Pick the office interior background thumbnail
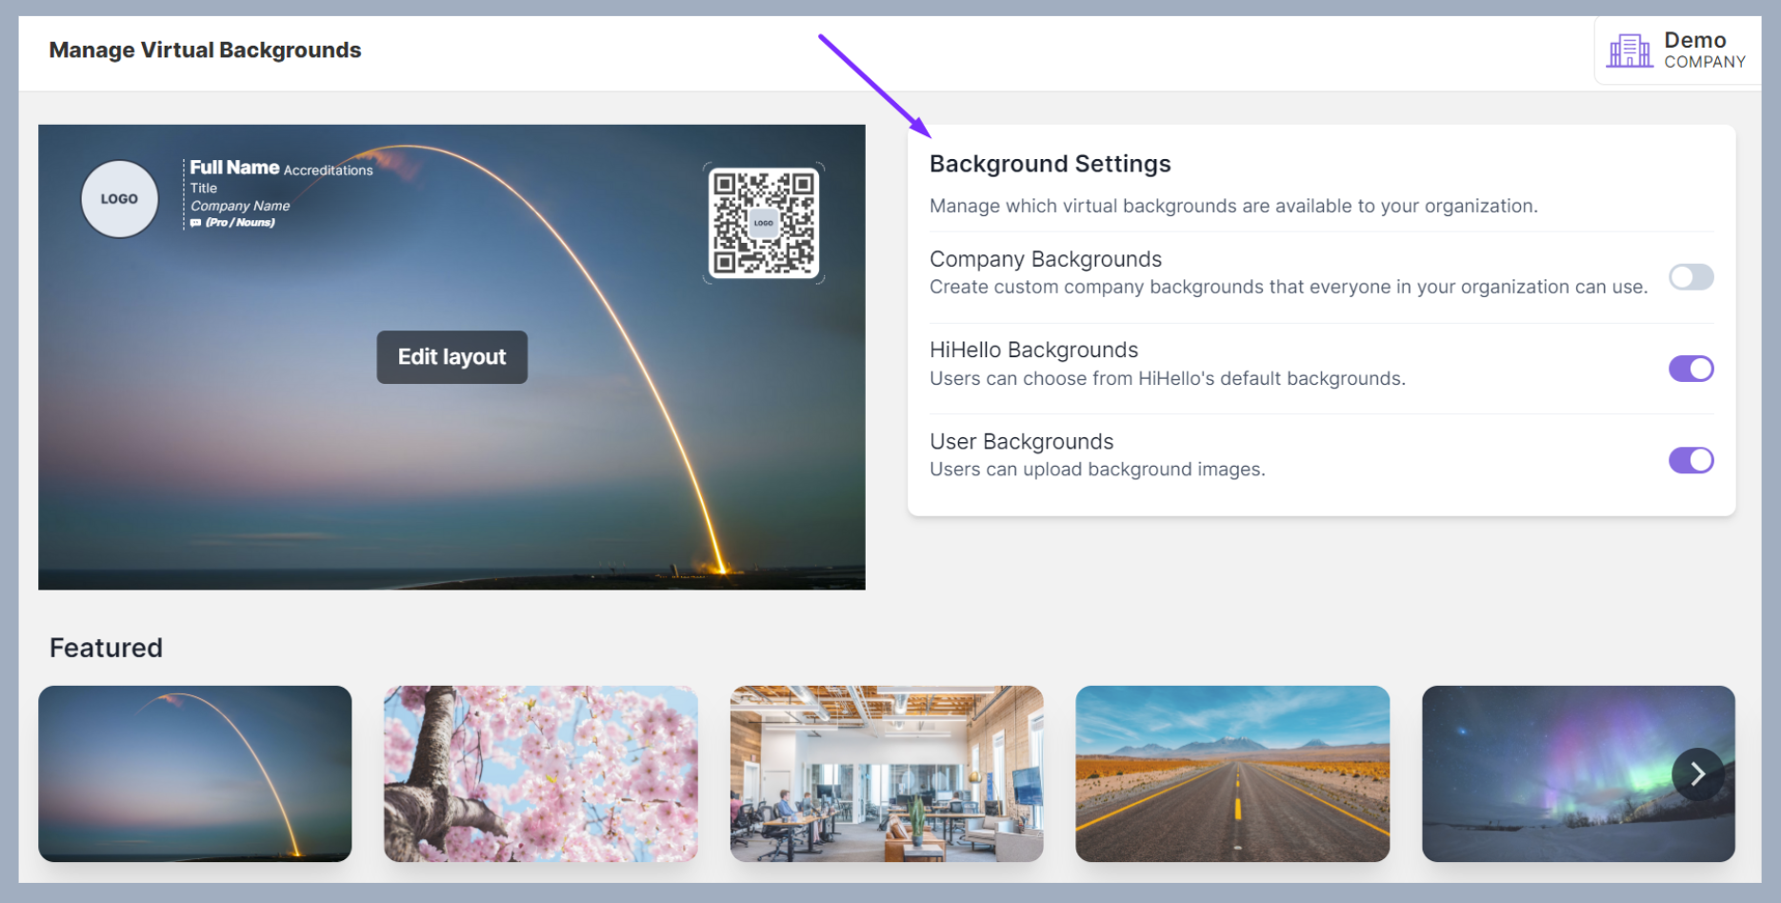The image size is (1781, 903). [x=887, y=773]
